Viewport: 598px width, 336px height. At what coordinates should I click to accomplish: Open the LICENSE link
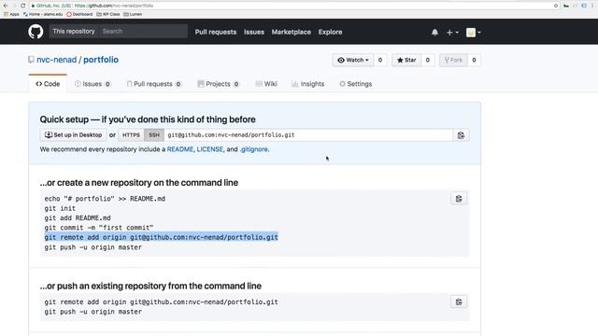[x=209, y=149]
